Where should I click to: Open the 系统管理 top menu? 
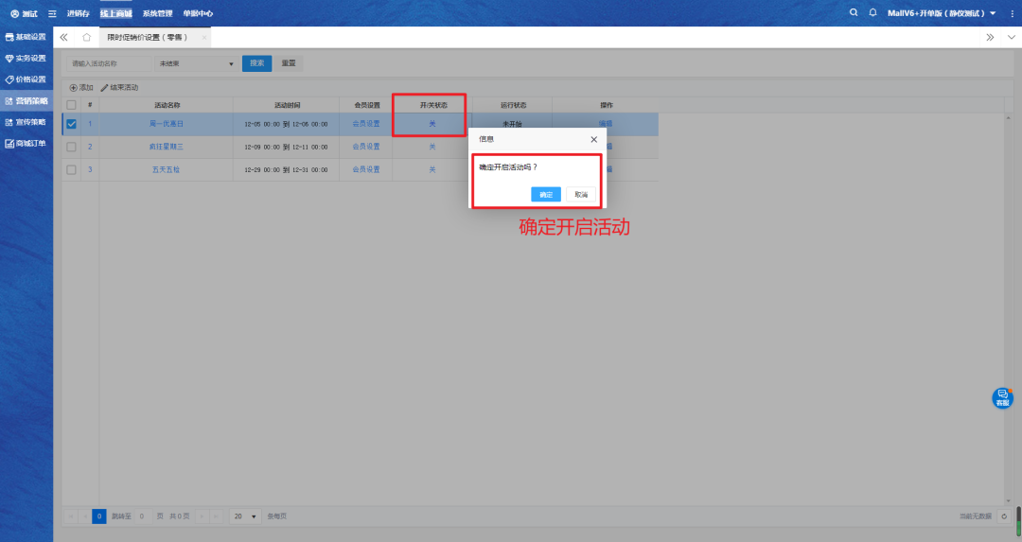tap(157, 13)
